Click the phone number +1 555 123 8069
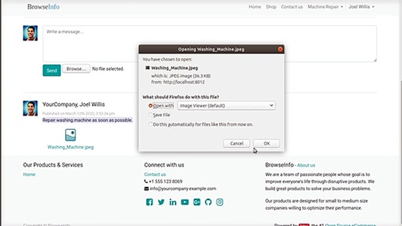402x226 pixels. click(x=166, y=181)
